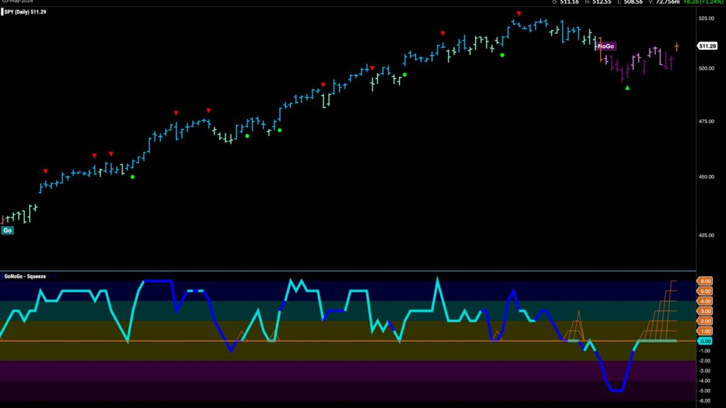Click the orange 4.00 squeeze level tag
This screenshot has width=726, height=408.
[x=705, y=301]
